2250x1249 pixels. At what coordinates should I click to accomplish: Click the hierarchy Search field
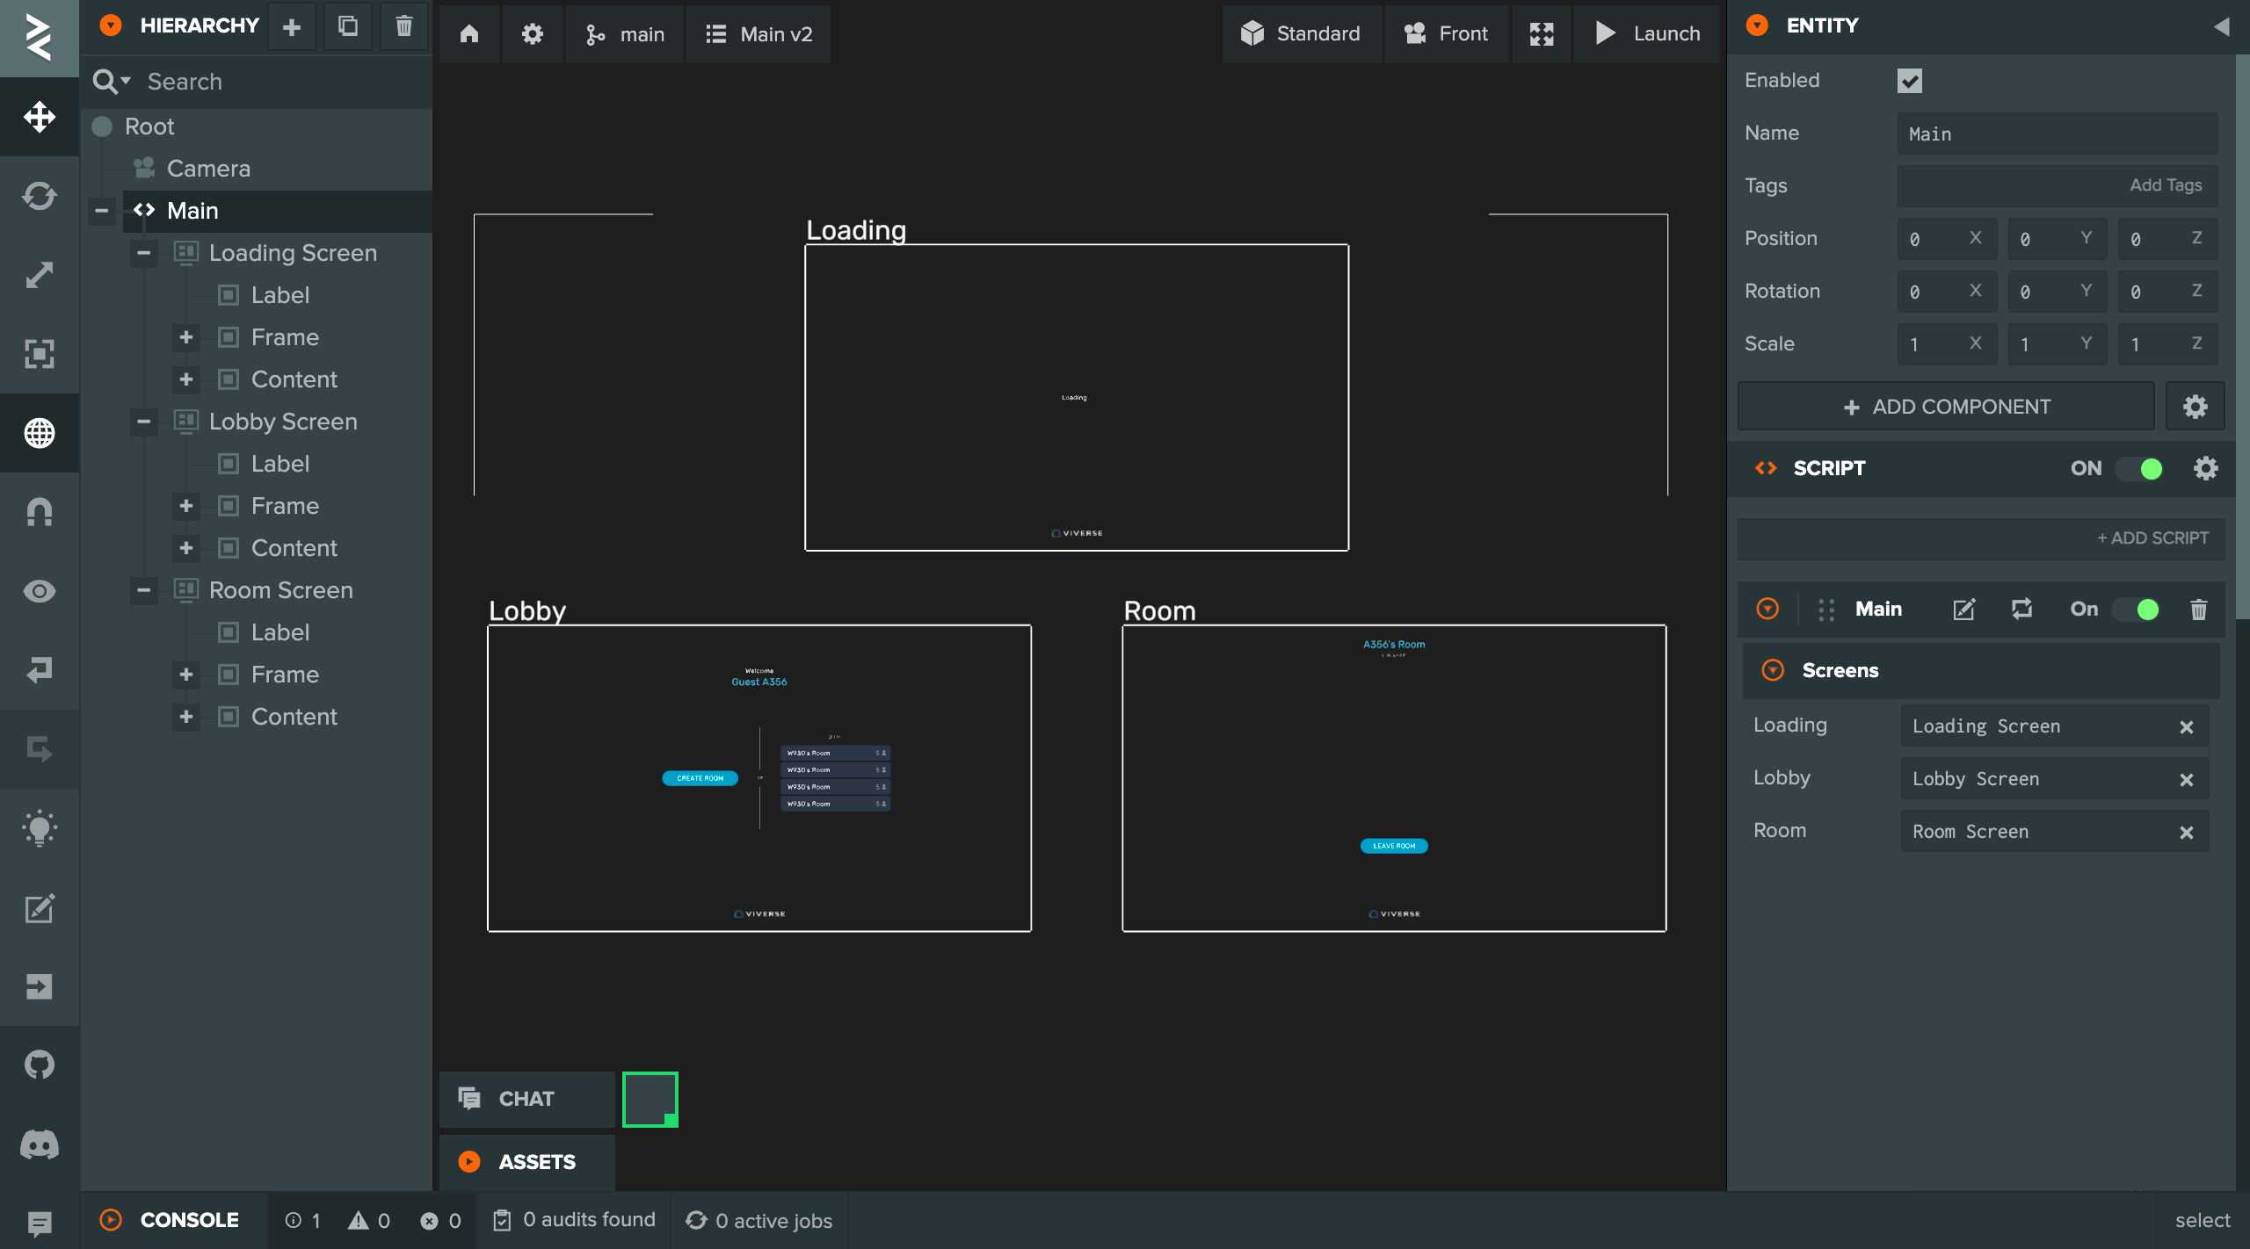coord(281,82)
